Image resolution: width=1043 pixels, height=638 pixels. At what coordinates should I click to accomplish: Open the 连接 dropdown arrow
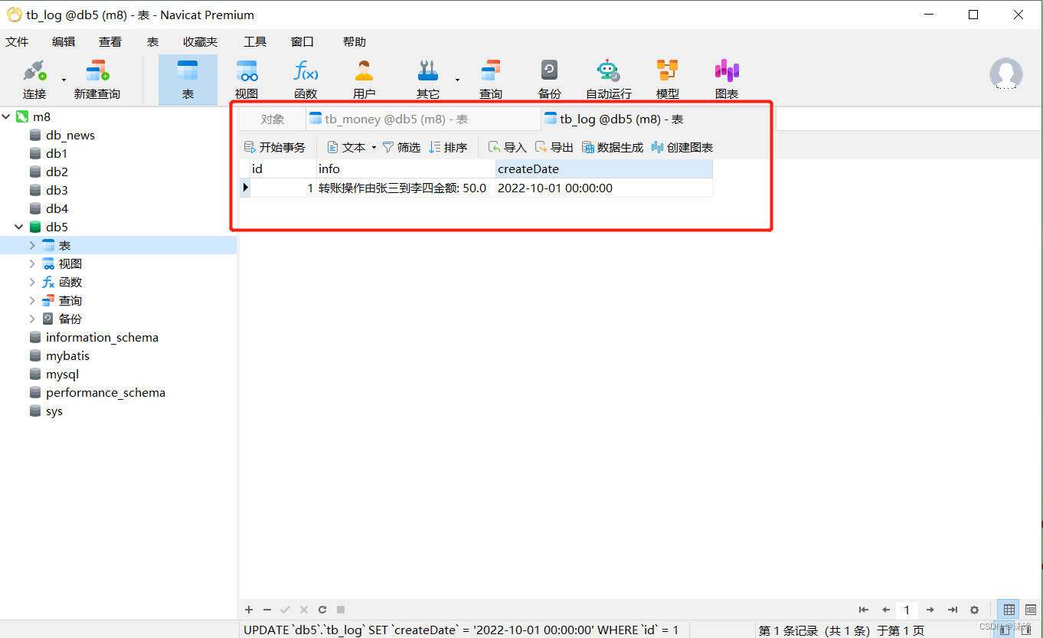point(64,80)
